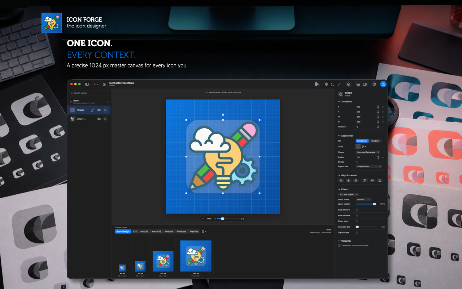
Task: Collapse the Appearance section
Action: [x=339, y=136]
